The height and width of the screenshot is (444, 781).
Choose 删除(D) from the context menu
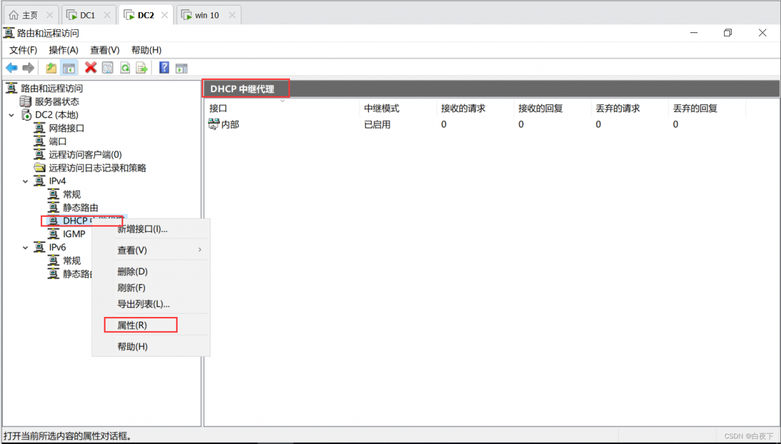tap(151, 271)
